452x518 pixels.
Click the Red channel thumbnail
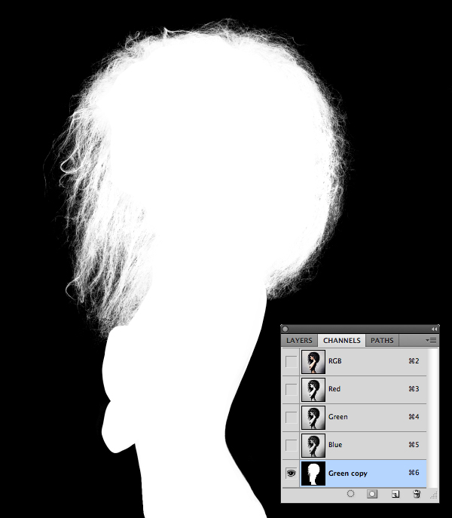(x=313, y=390)
